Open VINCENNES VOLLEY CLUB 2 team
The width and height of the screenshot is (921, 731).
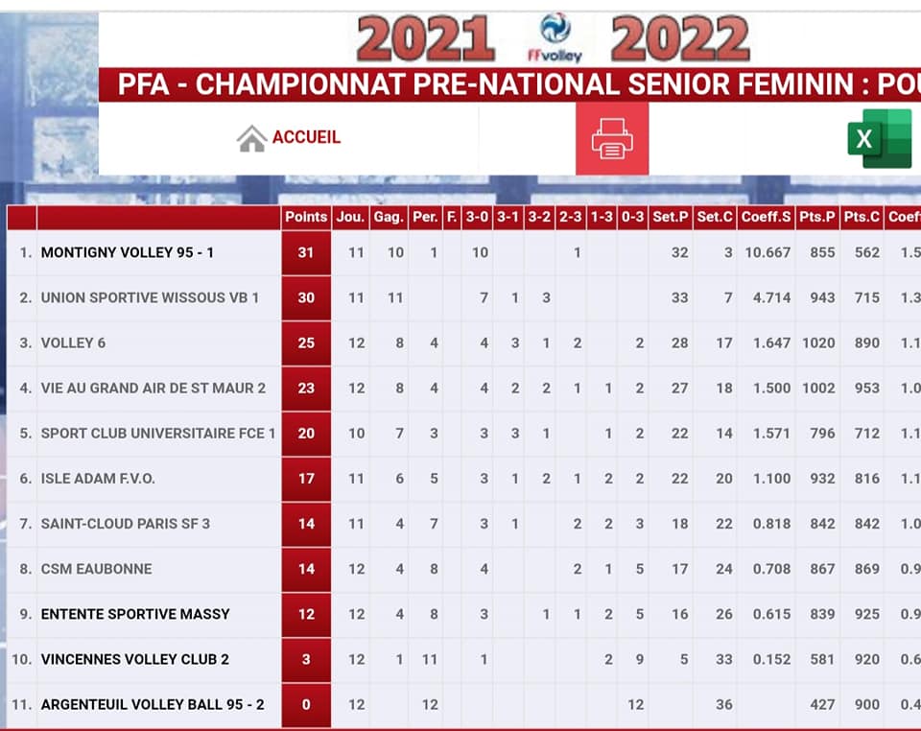tap(135, 659)
